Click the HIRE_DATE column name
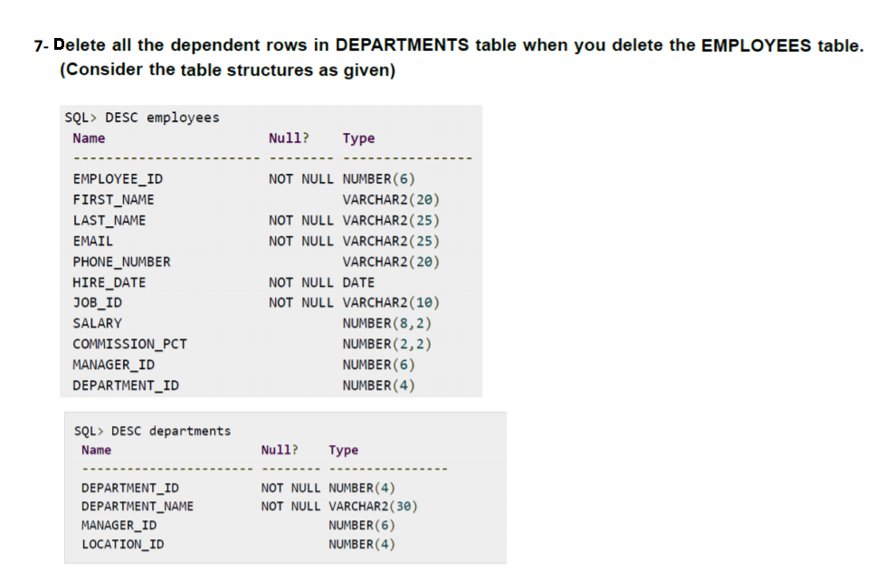 (x=109, y=282)
